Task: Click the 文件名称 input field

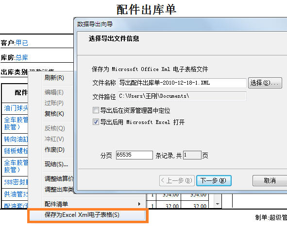Action: point(182,83)
